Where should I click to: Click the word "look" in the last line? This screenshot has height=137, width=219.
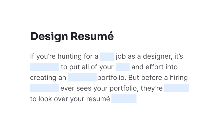tap(45, 99)
